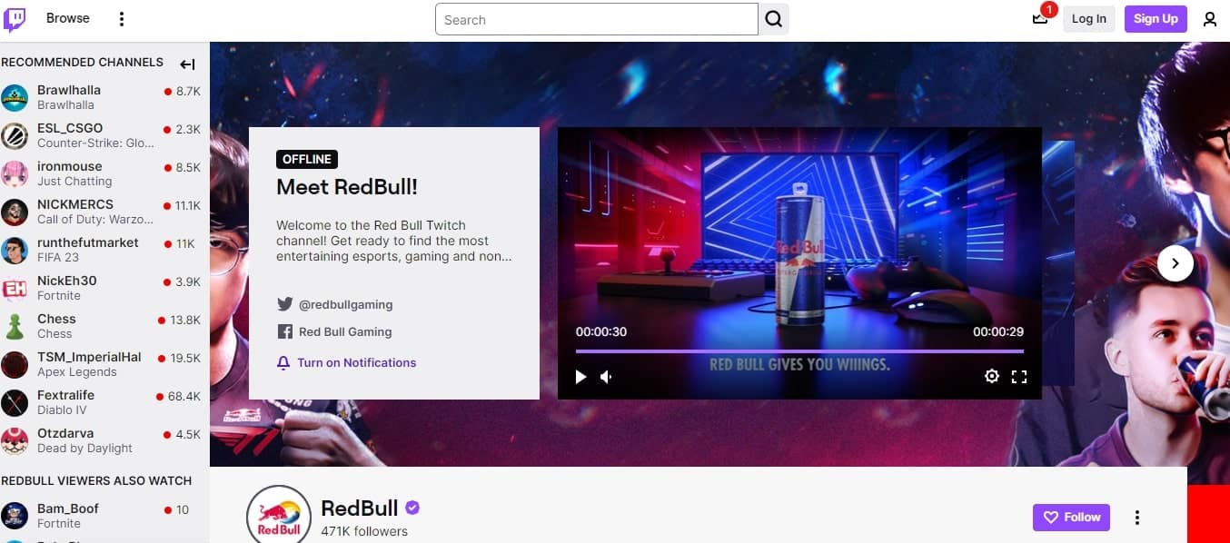This screenshot has width=1230, height=543.
Task: Click the notification bell icon
Action: pos(283,363)
